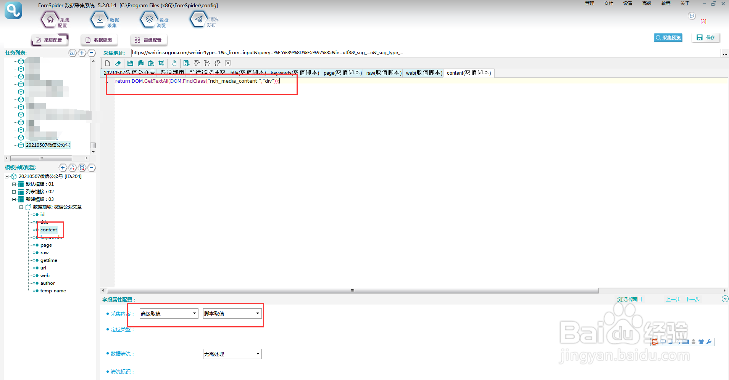
Task: Click the circular collapse arrow beside 下一步
Action: [725, 299]
